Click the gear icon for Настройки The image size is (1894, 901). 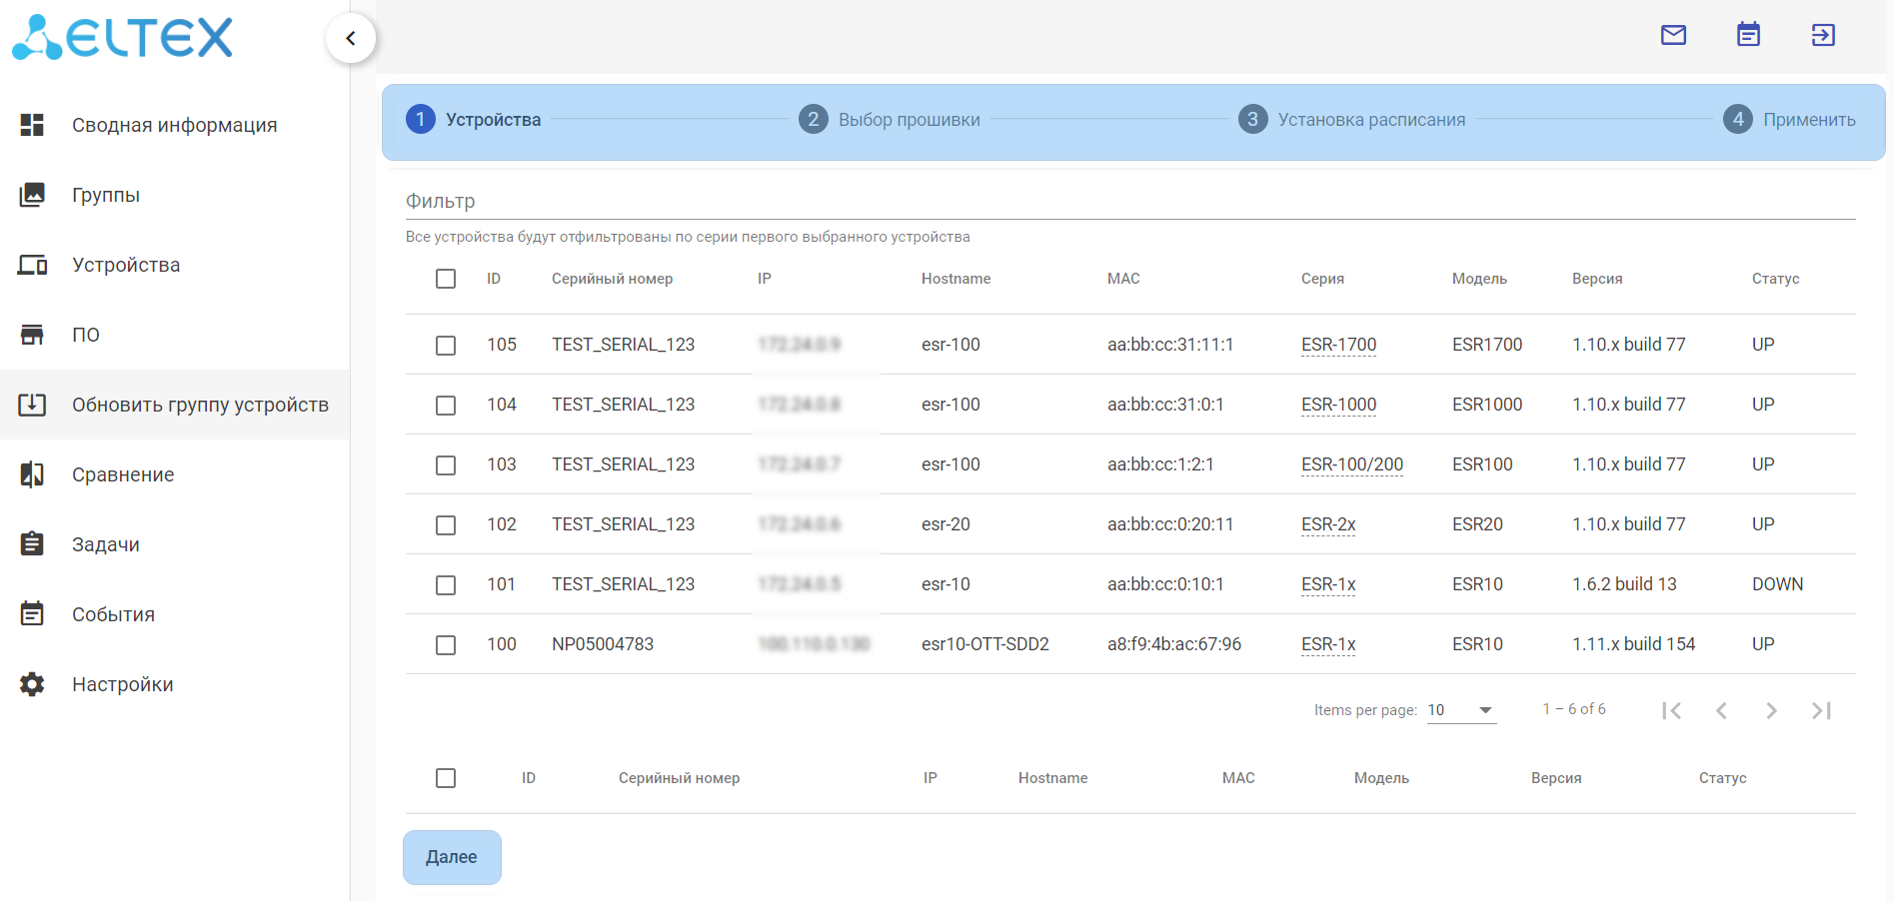click(x=32, y=684)
